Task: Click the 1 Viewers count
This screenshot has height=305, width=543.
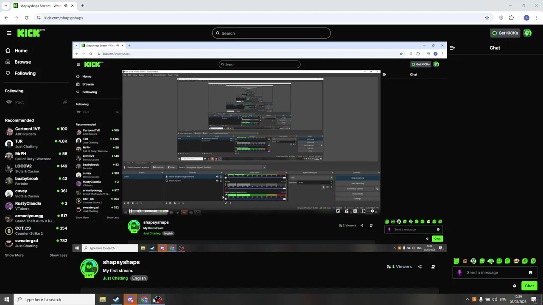Action: click(399, 267)
